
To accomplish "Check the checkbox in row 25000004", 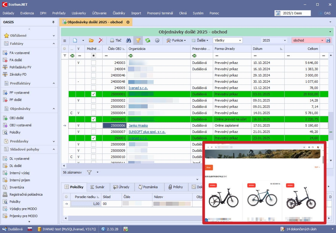I will point(94,113).
